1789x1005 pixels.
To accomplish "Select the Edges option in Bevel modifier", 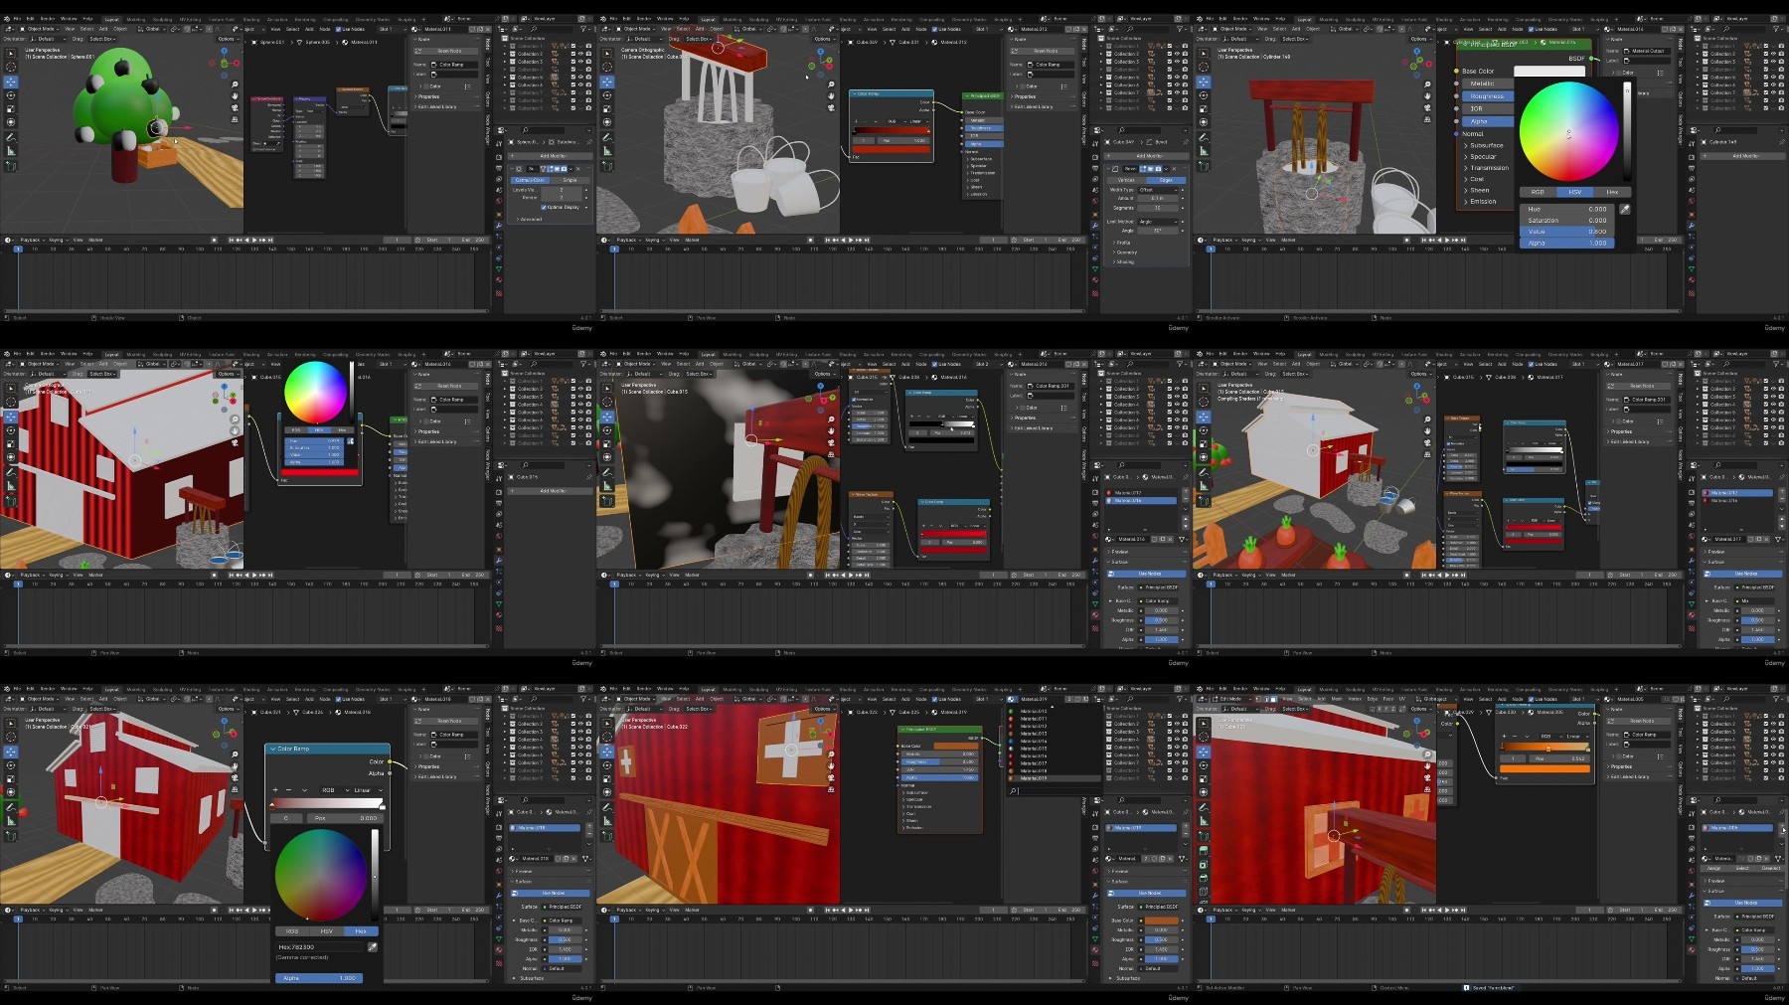I will click(x=1166, y=180).
